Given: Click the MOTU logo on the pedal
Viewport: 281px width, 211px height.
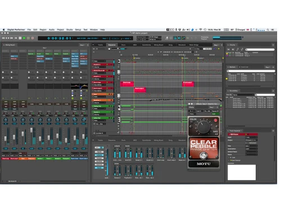Looking at the screenshot, I should click(203, 164).
